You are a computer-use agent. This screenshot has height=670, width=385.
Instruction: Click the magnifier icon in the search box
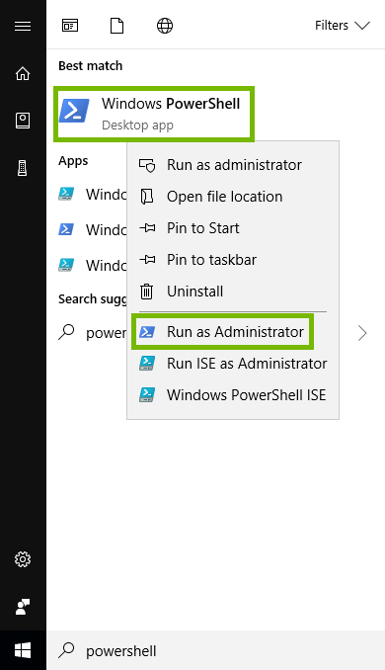(66, 650)
